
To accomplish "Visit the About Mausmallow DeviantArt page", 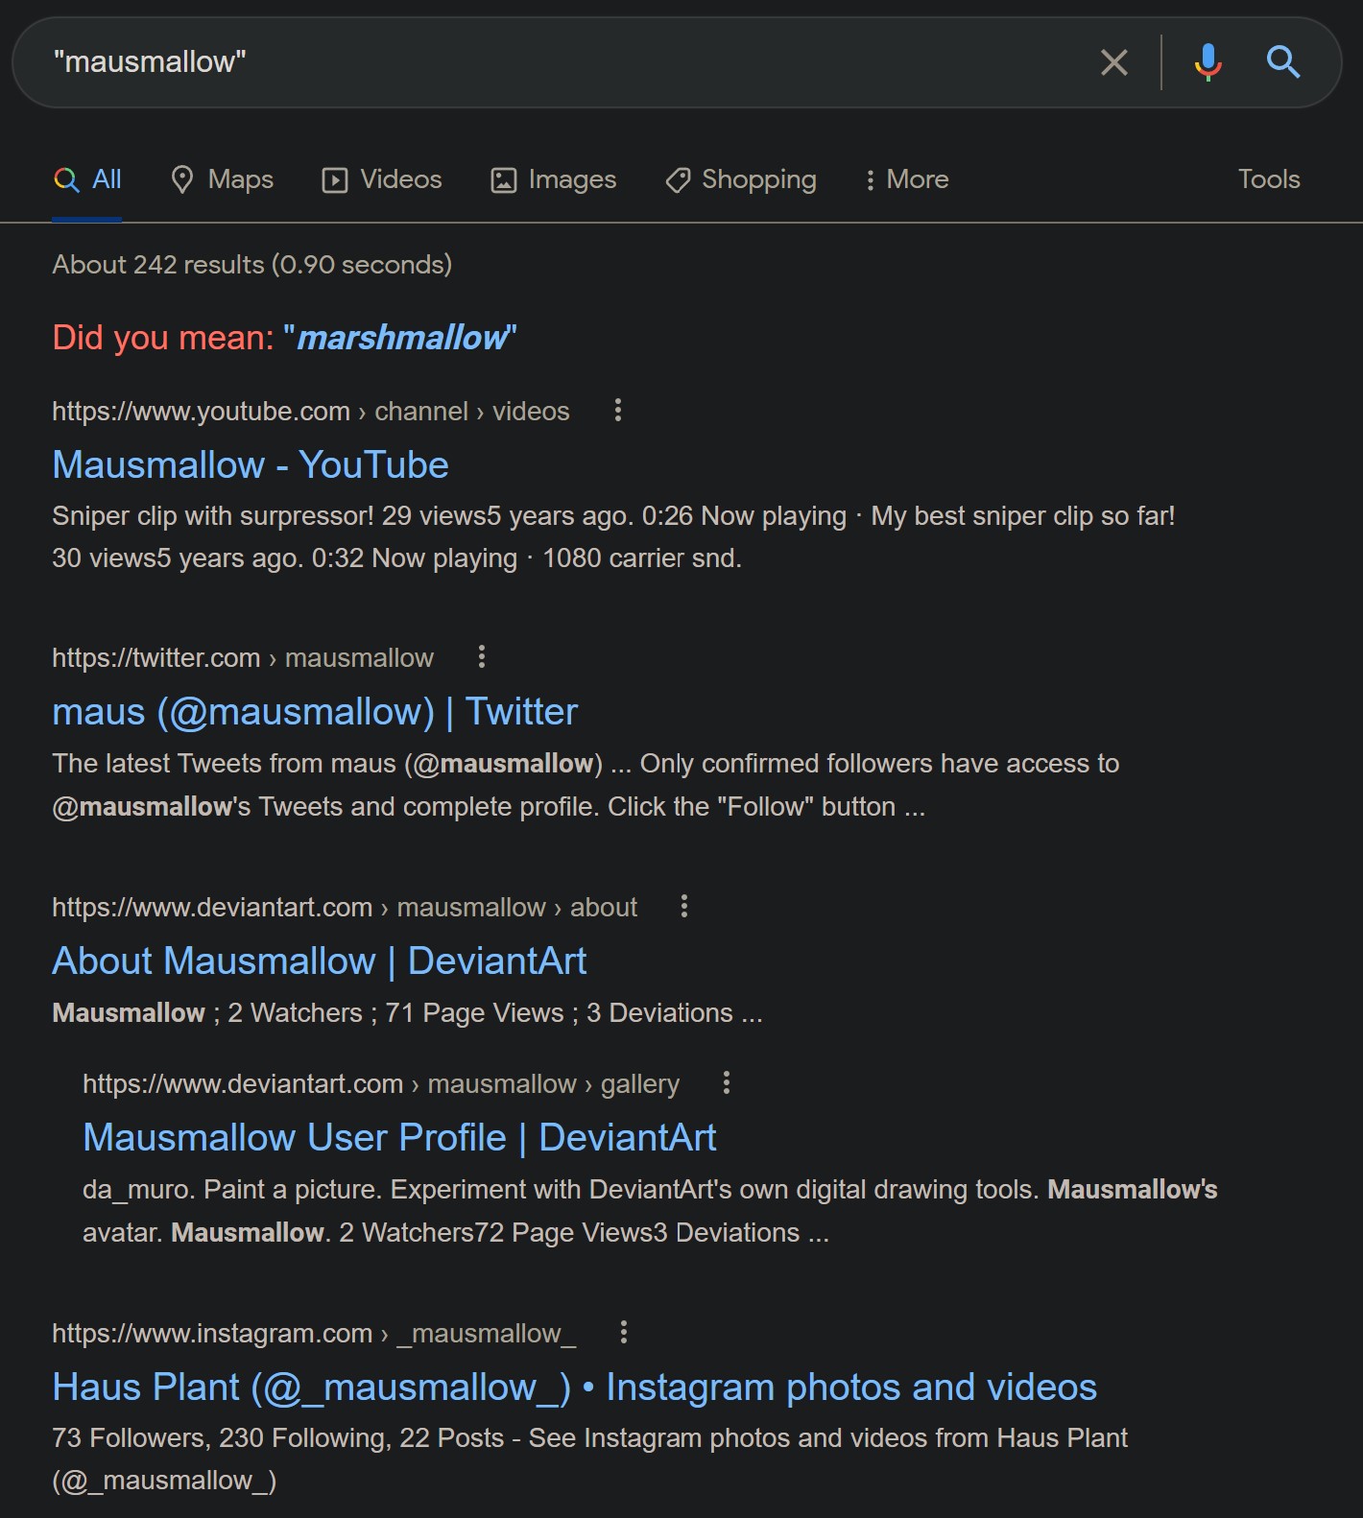I will click(319, 961).
